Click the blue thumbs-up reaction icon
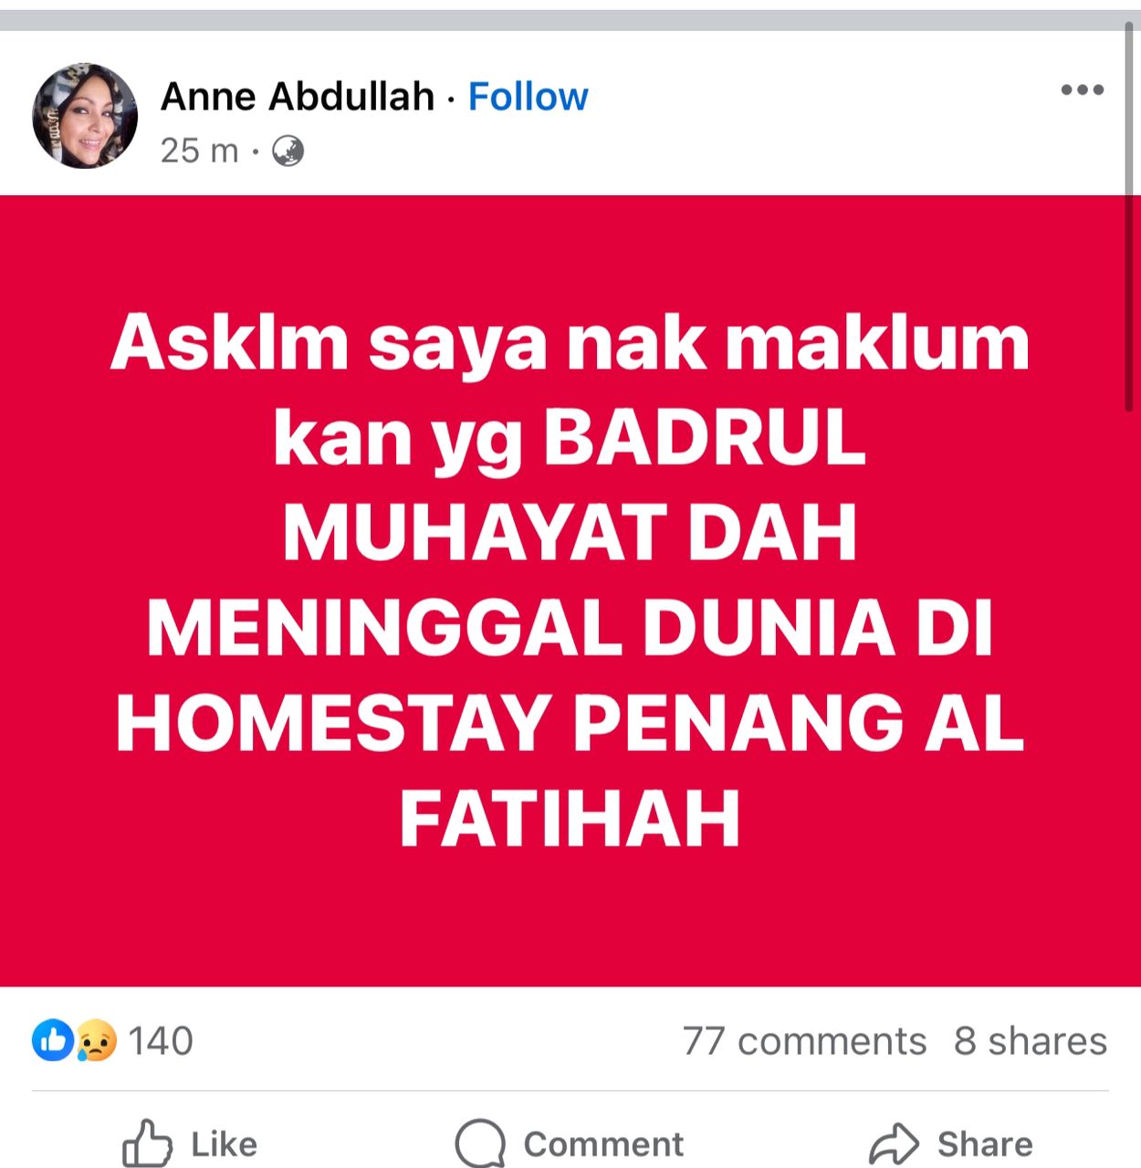Screen dimensions: 1141x1168 click(53, 1040)
